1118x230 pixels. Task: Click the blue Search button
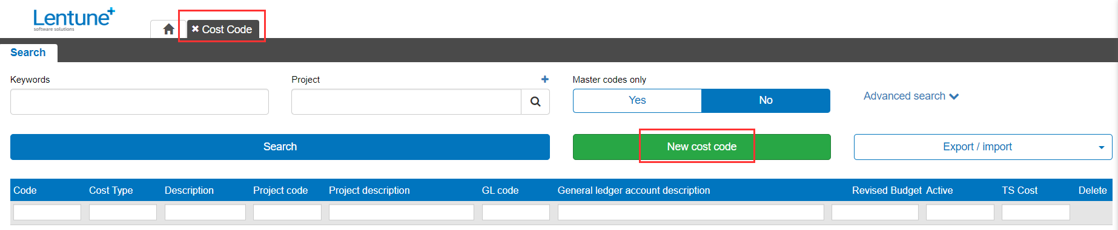280,147
